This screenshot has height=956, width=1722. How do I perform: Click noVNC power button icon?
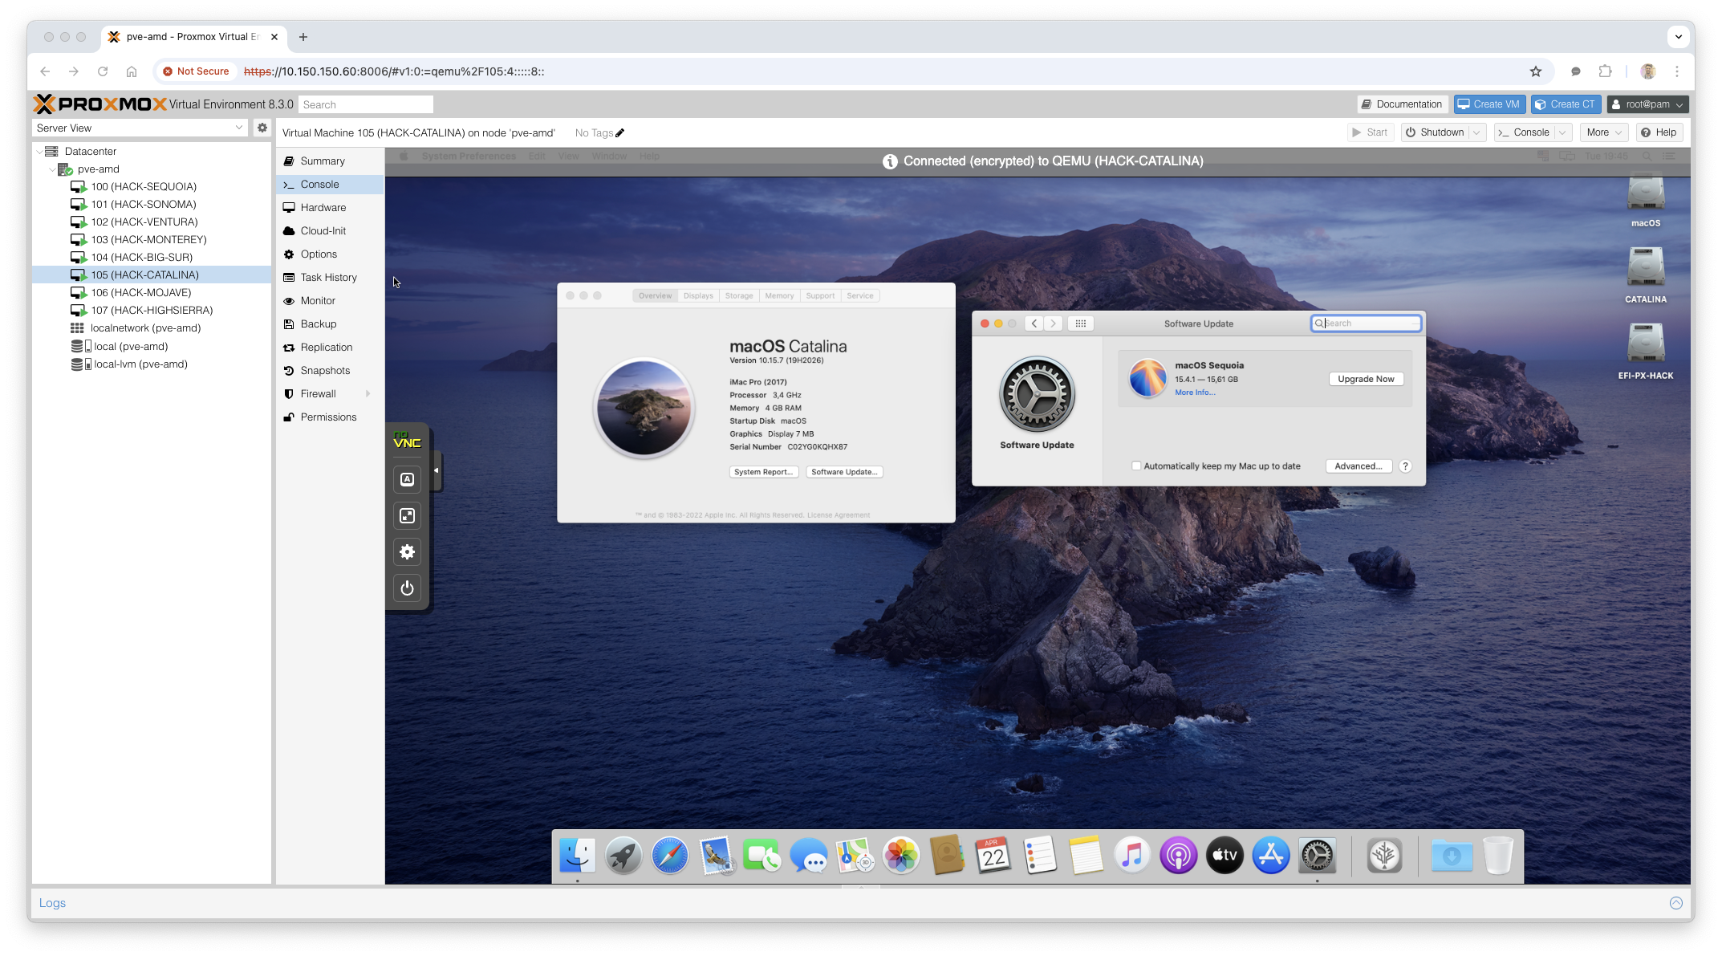pyautogui.click(x=407, y=588)
